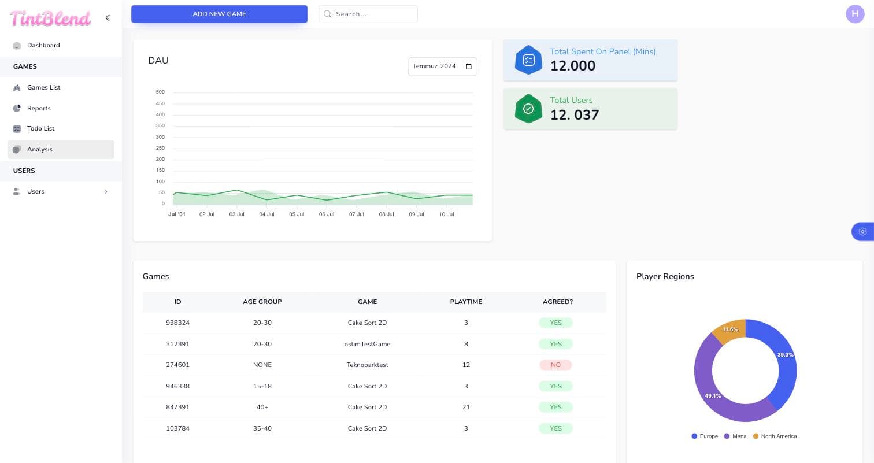Select the Reports pie chart icon
The image size is (874, 463).
point(17,109)
